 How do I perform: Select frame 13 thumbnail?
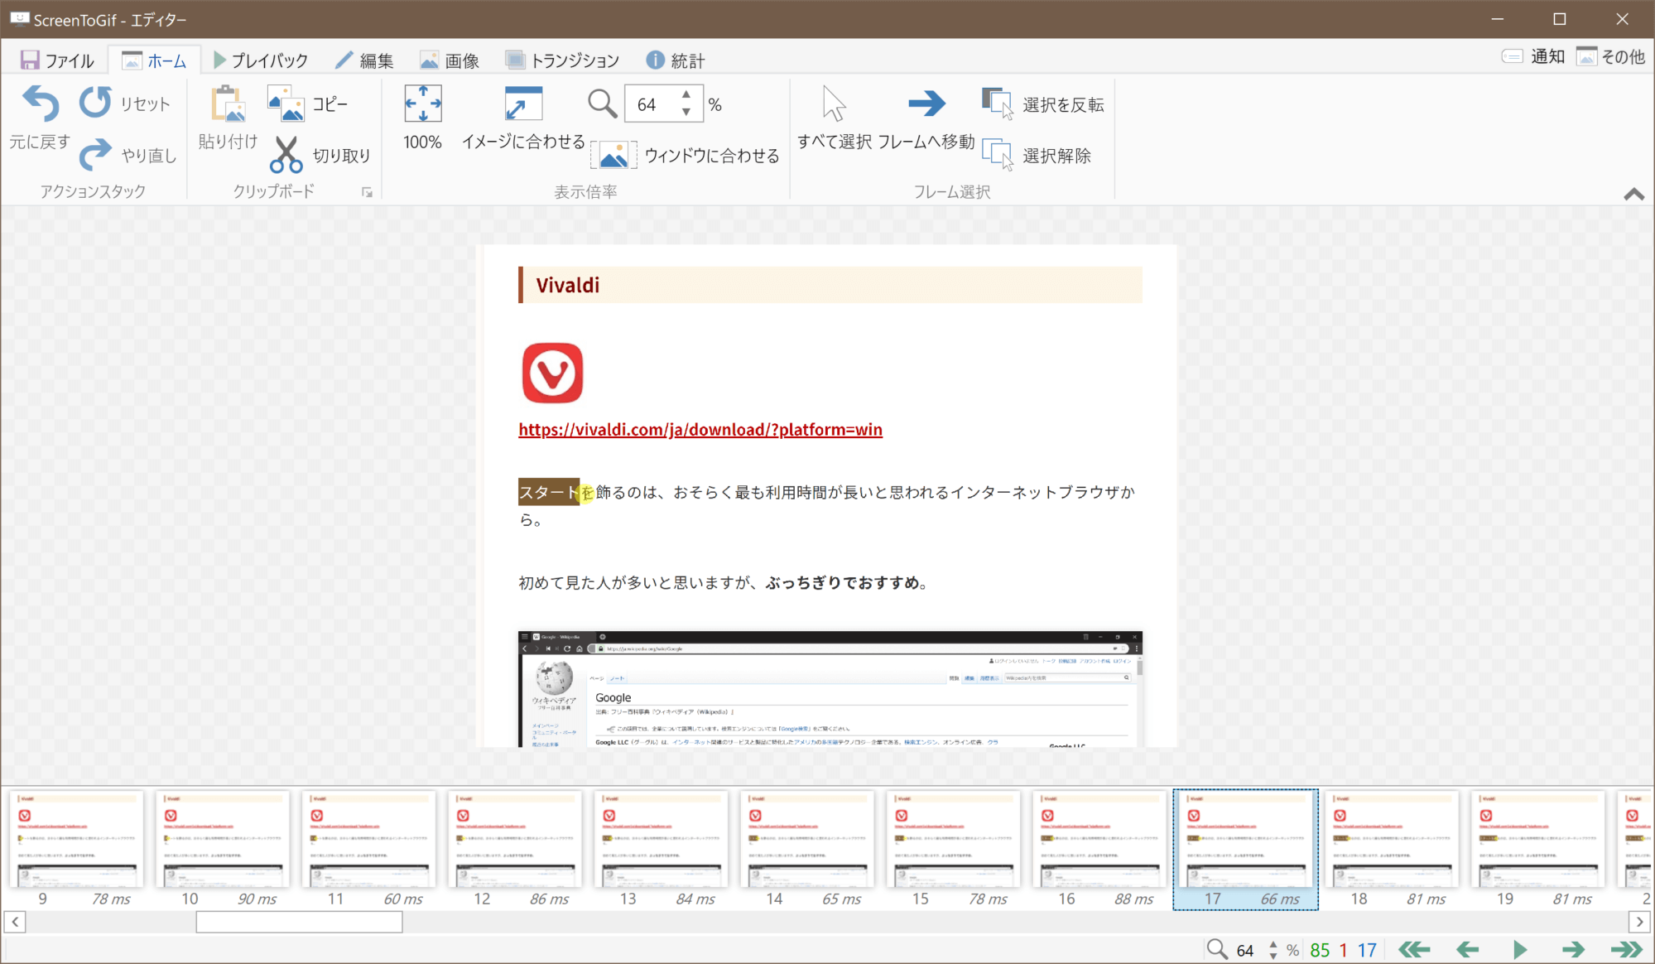[661, 849]
